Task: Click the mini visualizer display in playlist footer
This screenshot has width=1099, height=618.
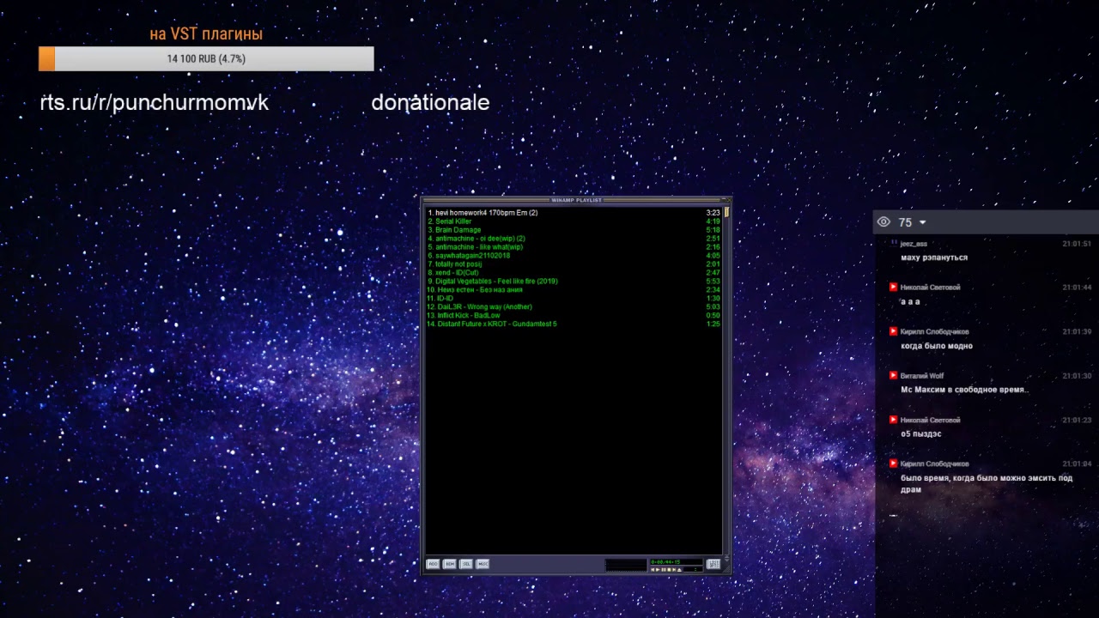Action: 626,565
